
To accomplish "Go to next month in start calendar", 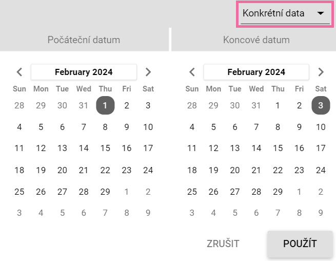I will coord(148,72).
